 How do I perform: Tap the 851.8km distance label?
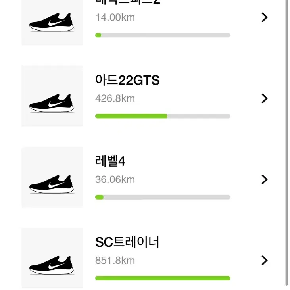[115, 260]
